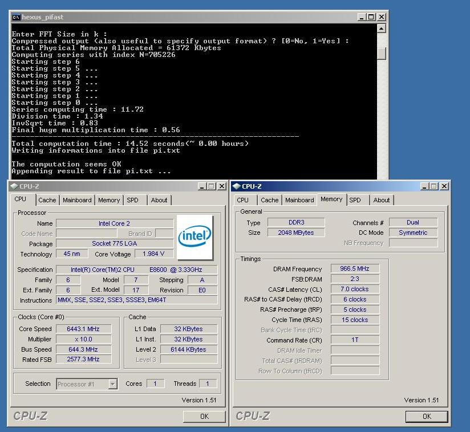This screenshot has height=432, width=470.
Task: Close the hexus_pifast console window
Action: (x=381, y=17)
